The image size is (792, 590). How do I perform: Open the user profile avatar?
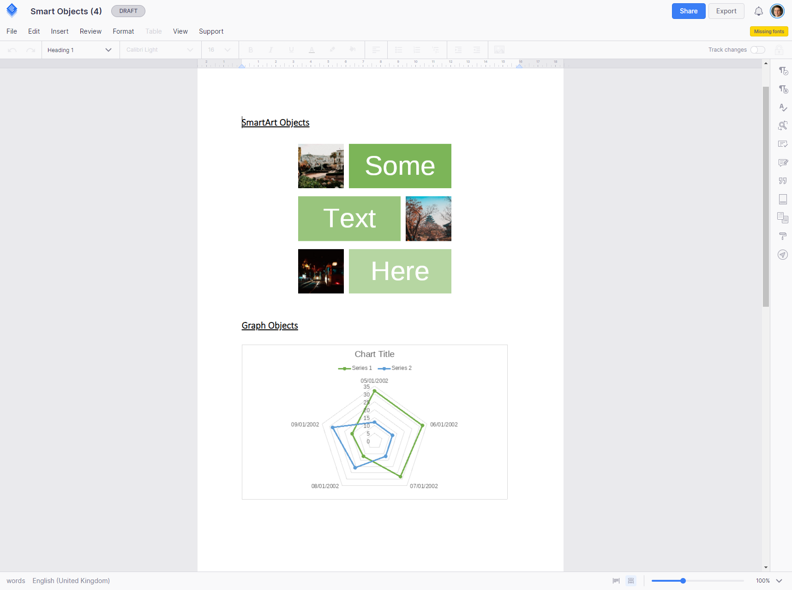click(x=777, y=11)
